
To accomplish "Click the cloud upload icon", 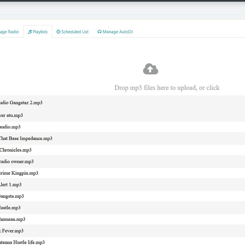I will [x=150, y=69].
